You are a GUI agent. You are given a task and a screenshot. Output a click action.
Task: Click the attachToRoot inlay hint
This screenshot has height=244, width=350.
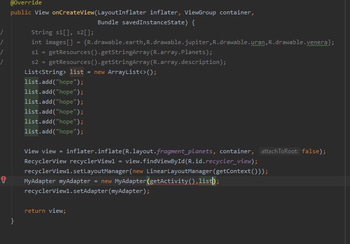click(279, 151)
